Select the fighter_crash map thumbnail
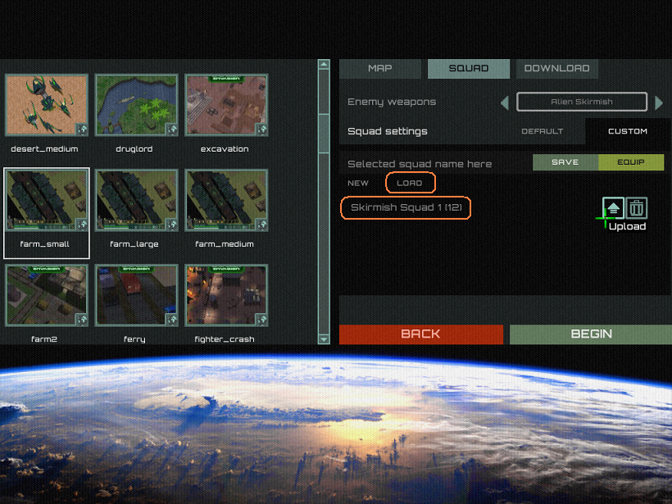672x504 pixels. pyautogui.click(x=226, y=295)
